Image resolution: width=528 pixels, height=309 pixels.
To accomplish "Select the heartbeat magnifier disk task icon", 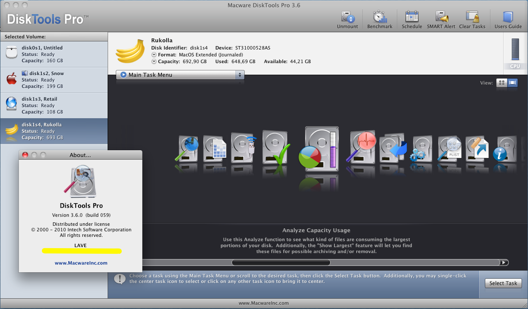I will click(x=362, y=147).
